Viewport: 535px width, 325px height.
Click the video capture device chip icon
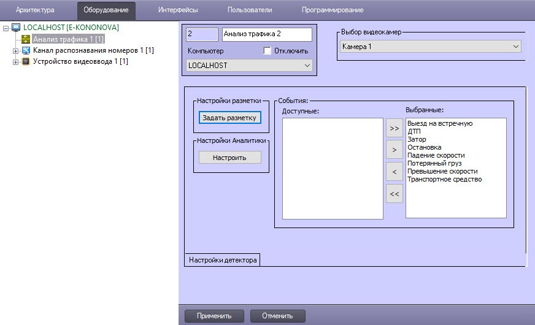tap(26, 61)
